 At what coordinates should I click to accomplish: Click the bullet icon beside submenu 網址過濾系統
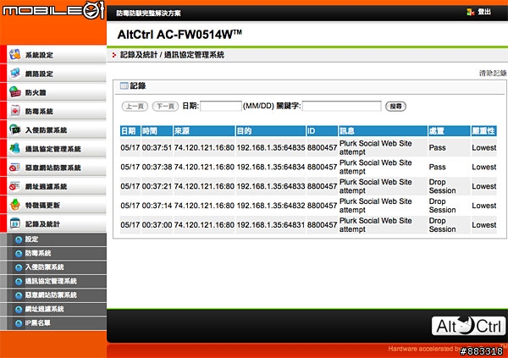click(19, 310)
